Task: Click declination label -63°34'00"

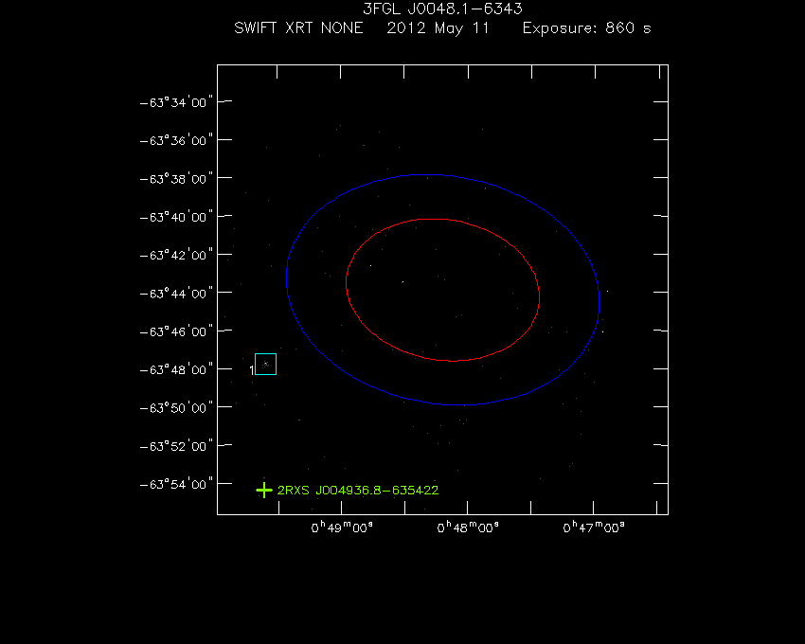Action: [176, 102]
